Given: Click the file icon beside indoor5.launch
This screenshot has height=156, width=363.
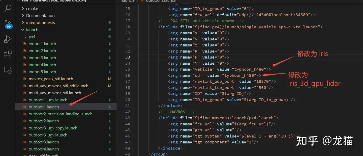Looking at the screenshot, I should tap(25, 72).
